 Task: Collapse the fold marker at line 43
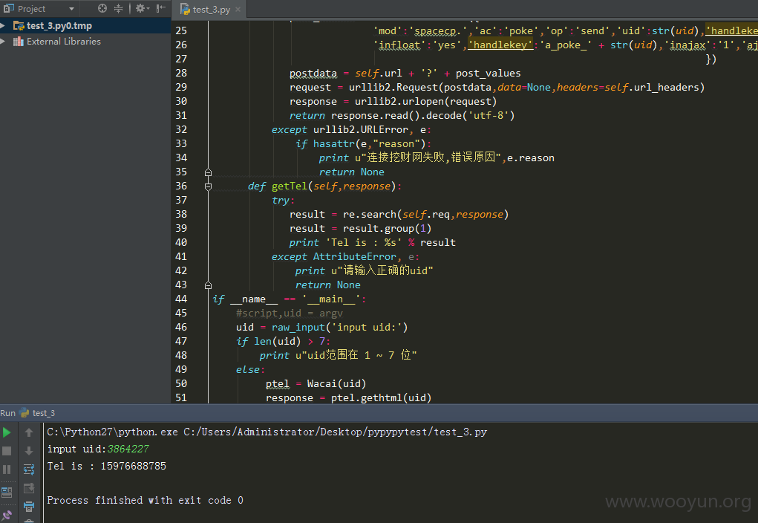click(x=208, y=285)
